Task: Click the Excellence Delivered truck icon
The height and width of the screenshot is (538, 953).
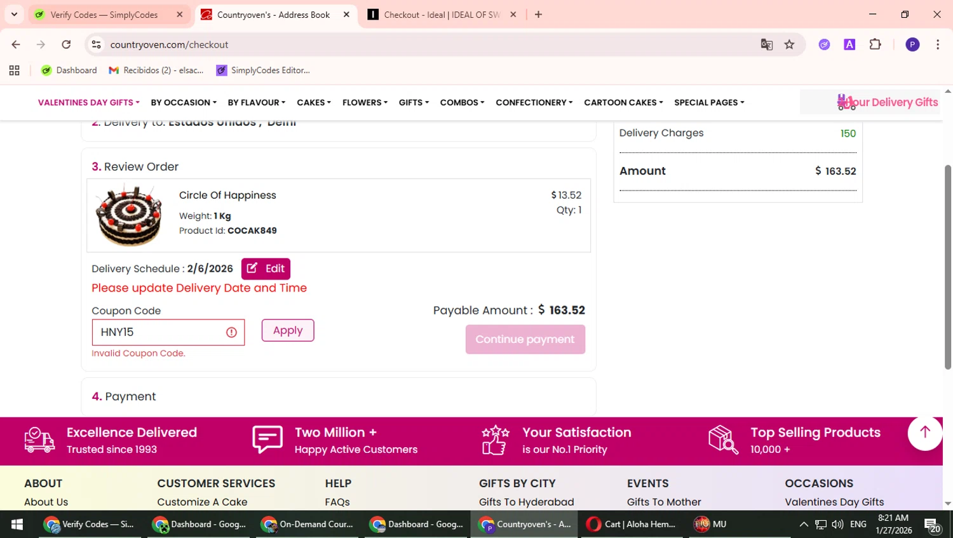Action: pyautogui.click(x=39, y=440)
